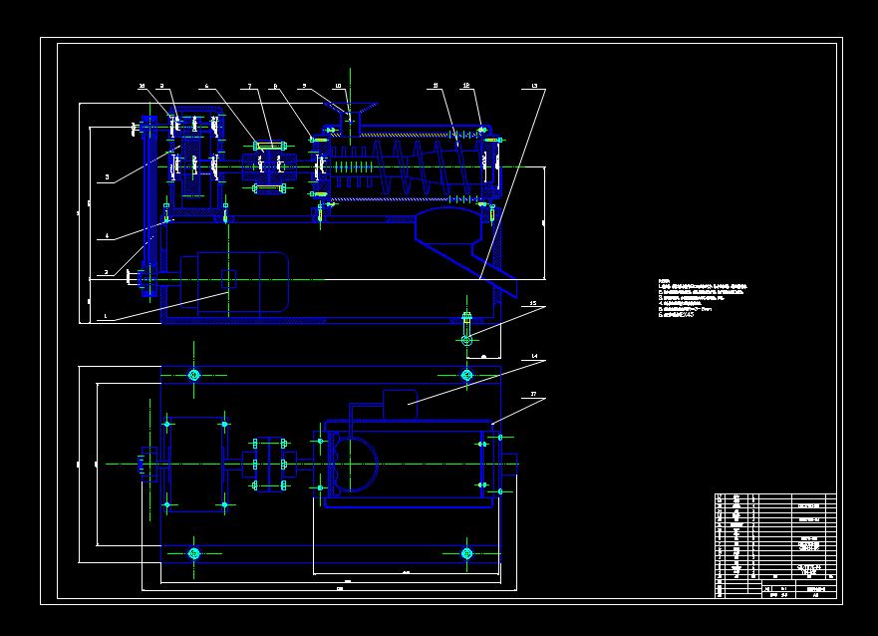Select the discharge chute below the barrel

[464, 251]
